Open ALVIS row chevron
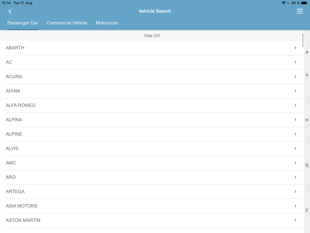 295,148
